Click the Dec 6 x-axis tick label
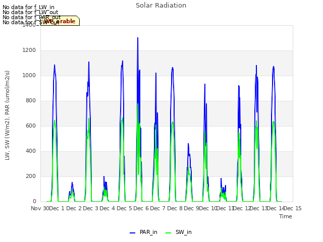Image resolution: width=323 pixels, height=242 pixels. (141, 208)
